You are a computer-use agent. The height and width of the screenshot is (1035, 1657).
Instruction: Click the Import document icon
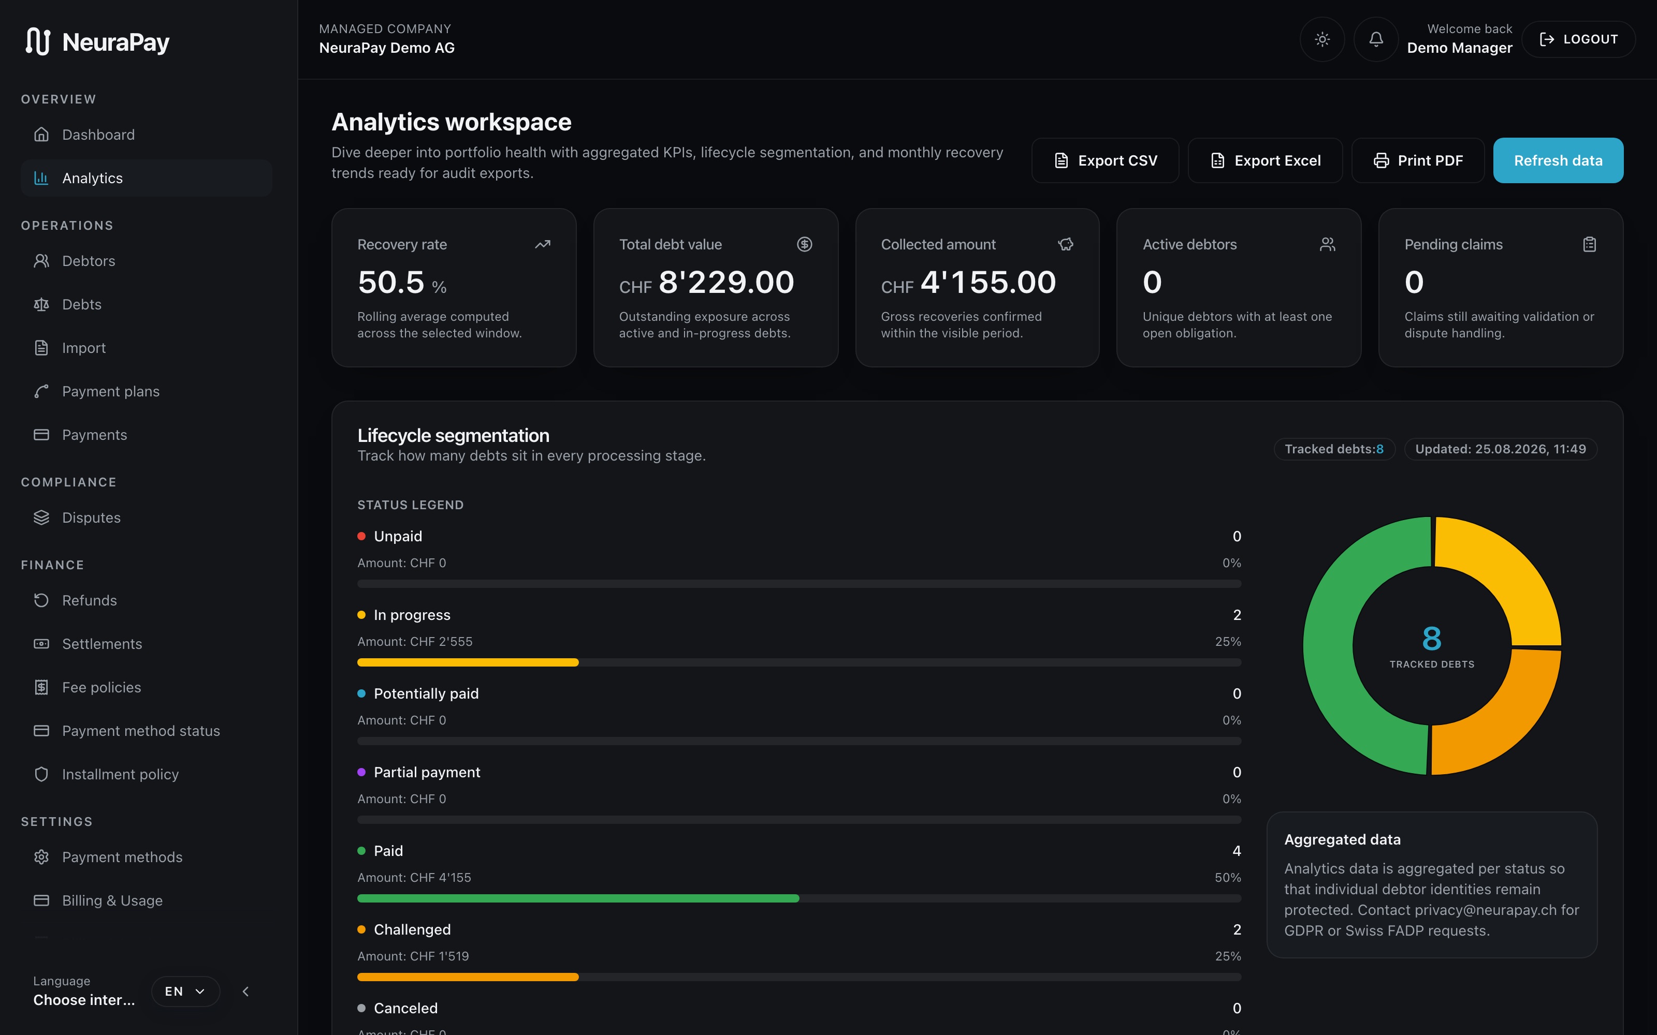click(x=41, y=348)
